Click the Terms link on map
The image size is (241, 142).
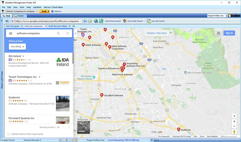(x=202, y=136)
